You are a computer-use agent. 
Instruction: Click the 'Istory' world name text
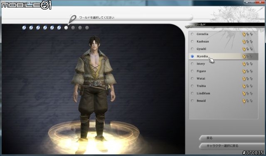[x=201, y=64]
